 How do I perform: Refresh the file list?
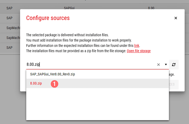pyautogui.click(x=174, y=65)
